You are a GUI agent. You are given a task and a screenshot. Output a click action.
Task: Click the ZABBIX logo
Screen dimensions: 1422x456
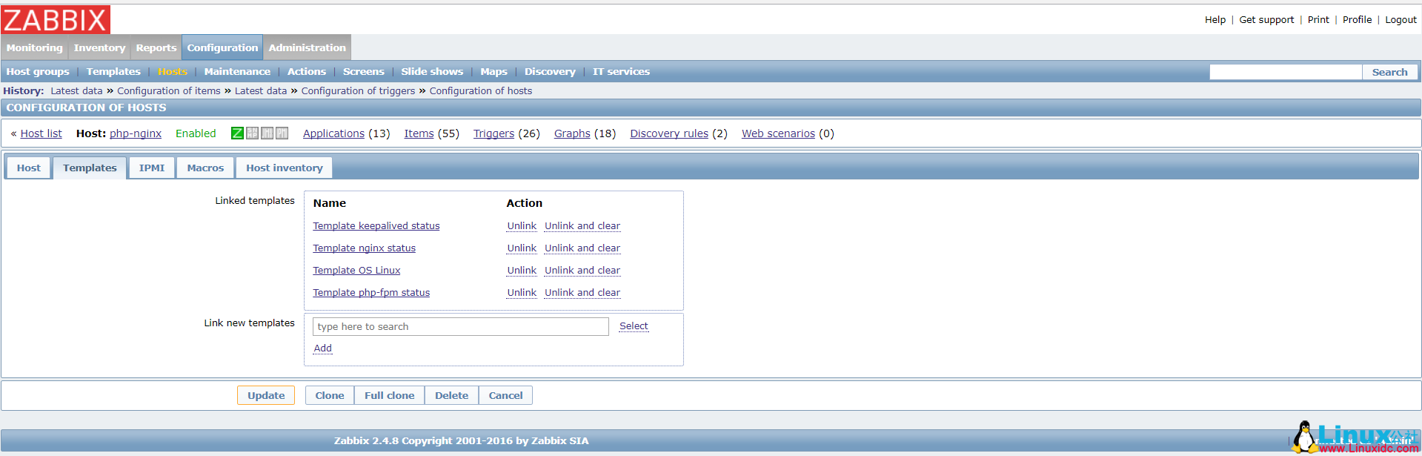56,19
